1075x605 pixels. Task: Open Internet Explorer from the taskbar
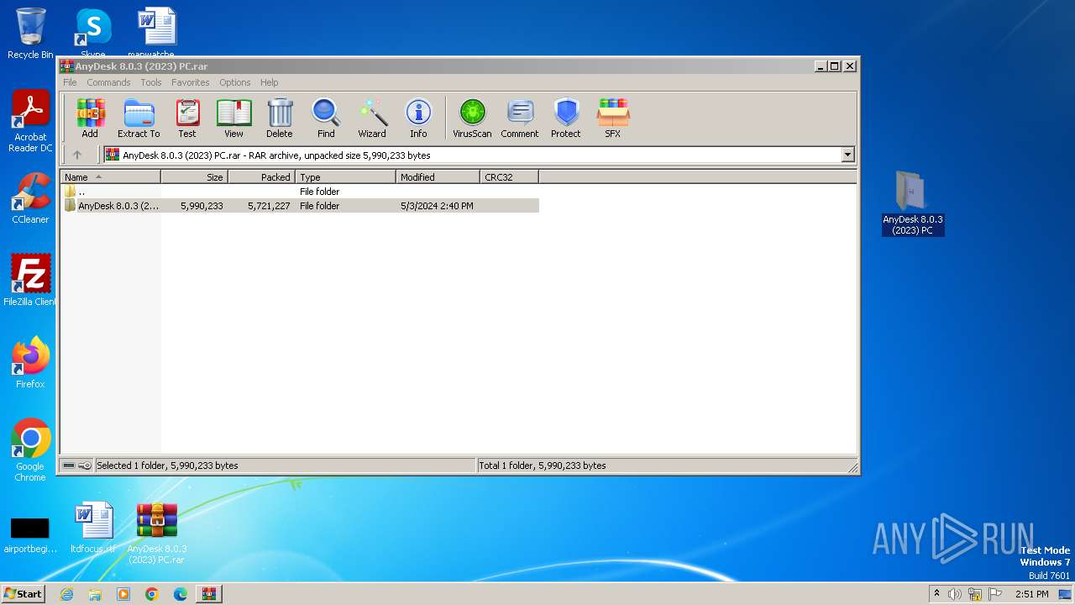point(67,594)
